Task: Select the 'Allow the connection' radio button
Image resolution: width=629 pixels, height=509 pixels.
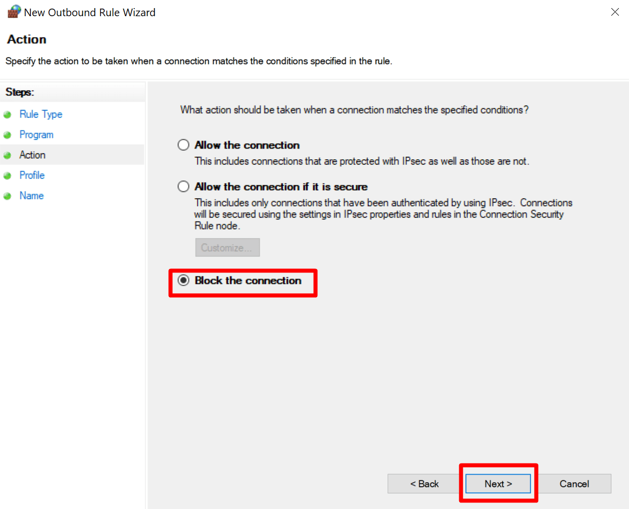Action: 183,145
